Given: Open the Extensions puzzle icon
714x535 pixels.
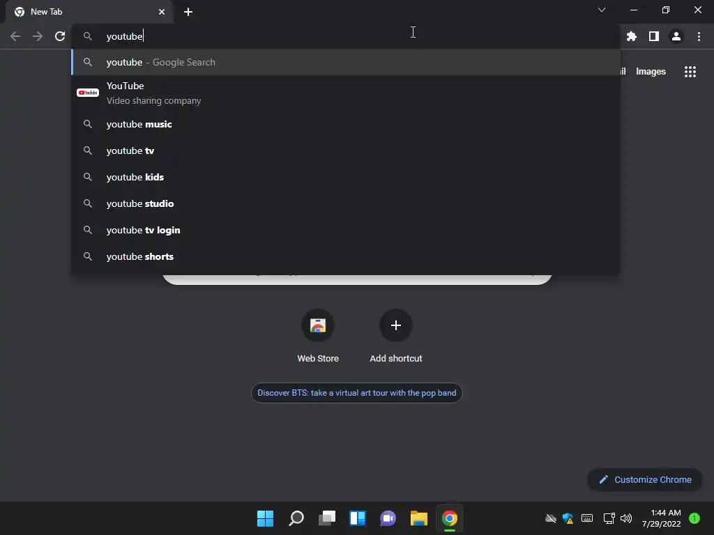Looking at the screenshot, I should 631,36.
